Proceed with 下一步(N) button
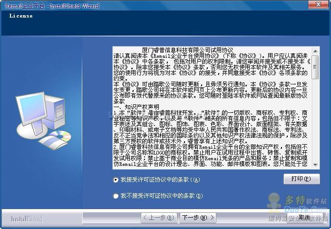 point(198,218)
